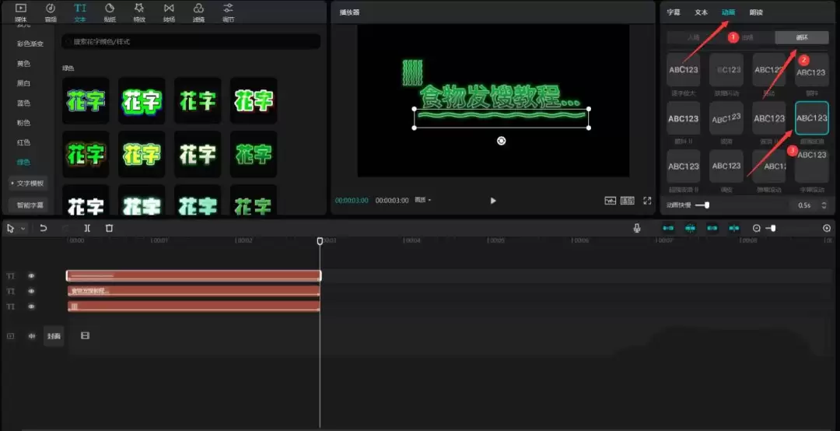The image size is (840, 431).
Task: Click the search 花字 style input field
Action: 191,42
